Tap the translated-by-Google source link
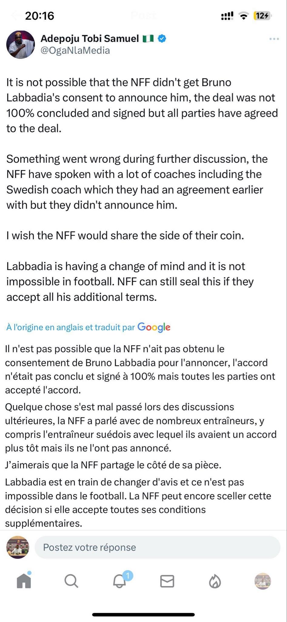 pos(70,327)
